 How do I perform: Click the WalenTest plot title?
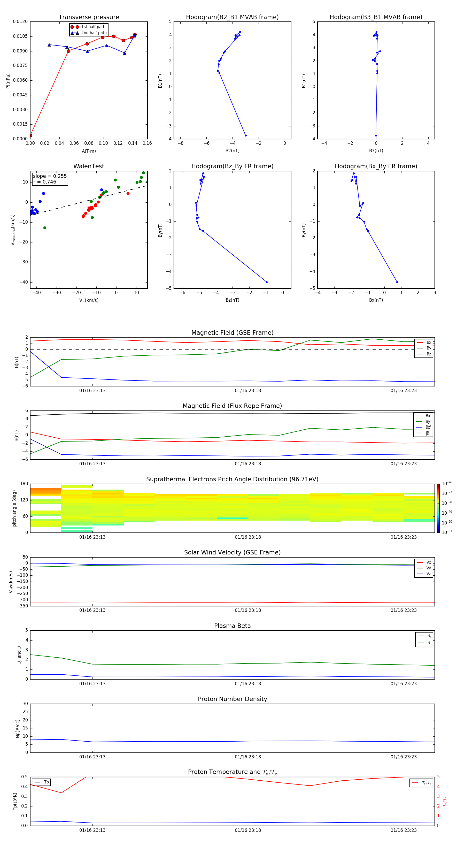point(89,166)
